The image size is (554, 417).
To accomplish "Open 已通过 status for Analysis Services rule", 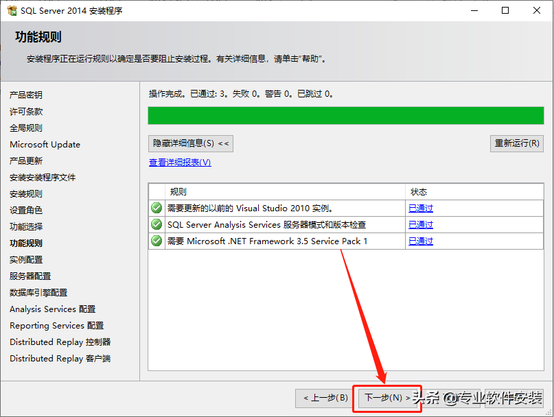I will pyautogui.click(x=421, y=224).
